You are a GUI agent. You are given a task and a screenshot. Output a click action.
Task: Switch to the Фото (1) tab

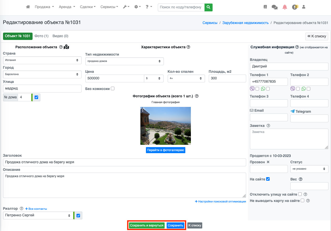(41, 36)
